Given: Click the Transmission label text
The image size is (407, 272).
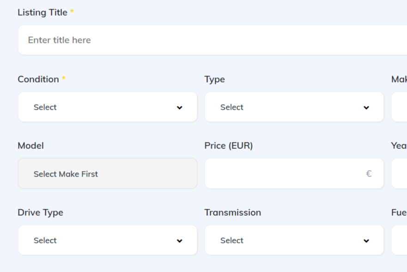Looking at the screenshot, I should 232,213.
